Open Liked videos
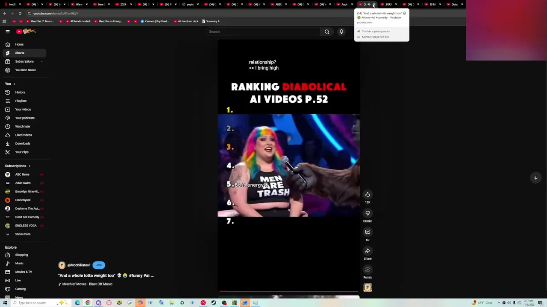 (x=24, y=135)
